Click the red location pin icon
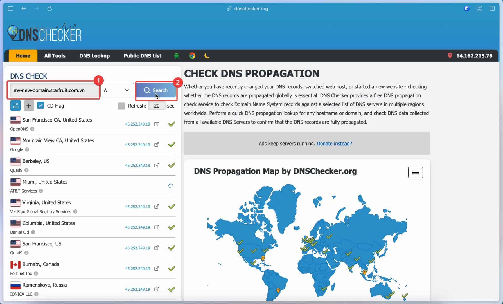 [450, 56]
